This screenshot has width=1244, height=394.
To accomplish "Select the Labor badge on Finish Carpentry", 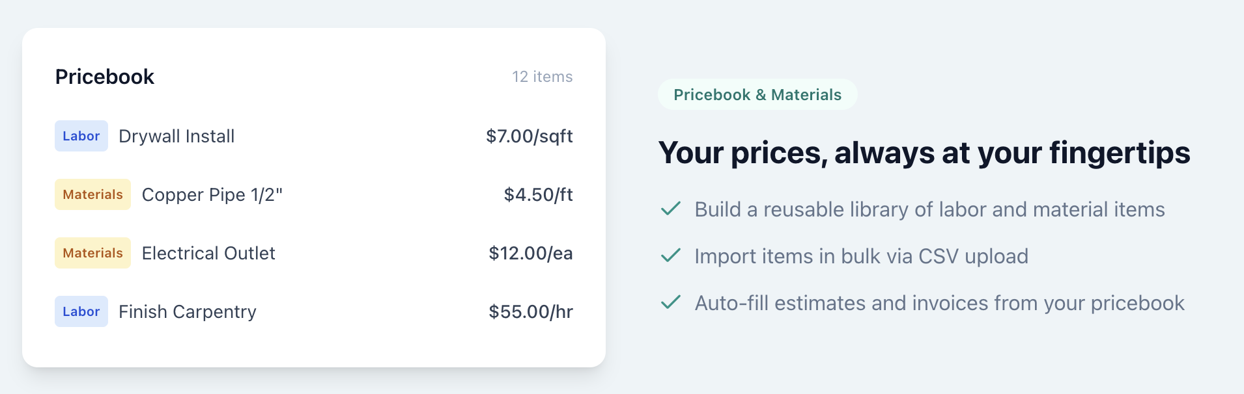I will [81, 311].
